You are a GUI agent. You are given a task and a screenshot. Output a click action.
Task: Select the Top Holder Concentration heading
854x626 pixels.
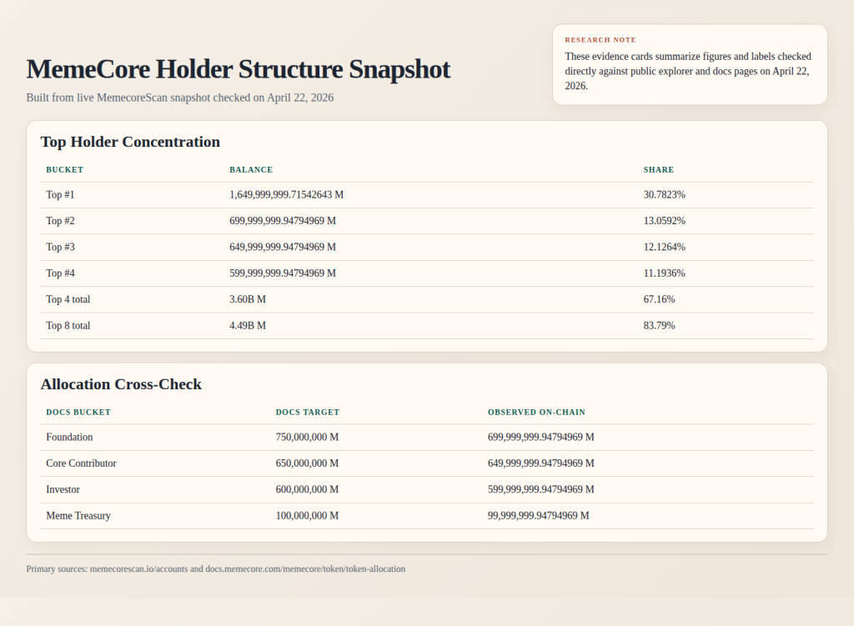pyautogui.click(x=130, y=142)
